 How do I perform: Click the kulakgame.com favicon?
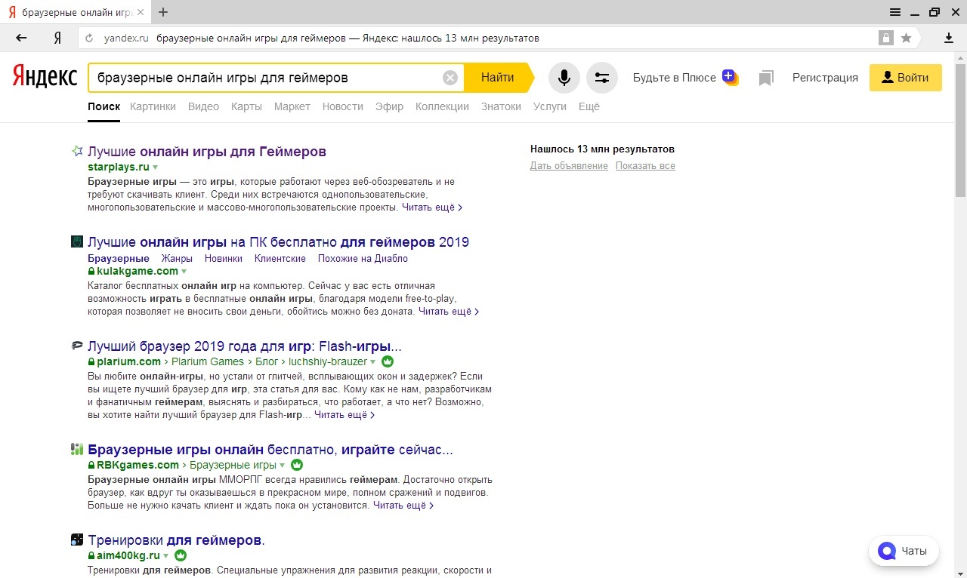77,241
